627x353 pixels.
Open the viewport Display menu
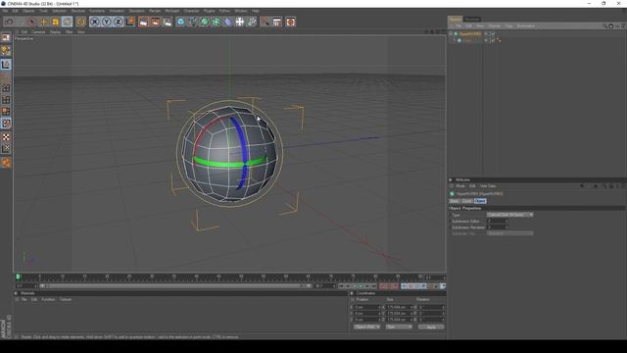[x=55, y=32]
